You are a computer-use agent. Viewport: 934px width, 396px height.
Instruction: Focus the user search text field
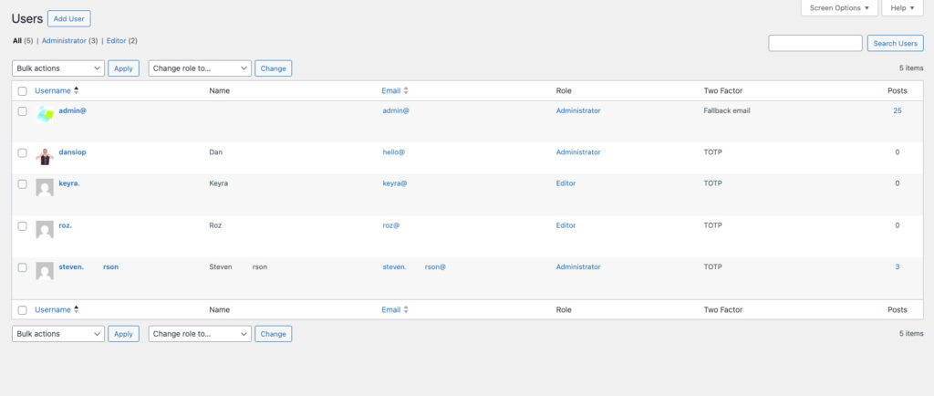coord(815,43)
